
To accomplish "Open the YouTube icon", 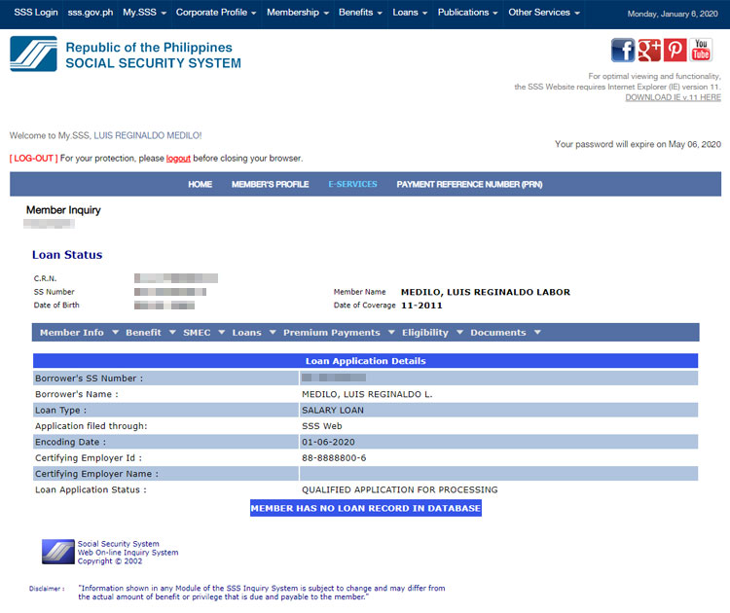I will 701,51.
